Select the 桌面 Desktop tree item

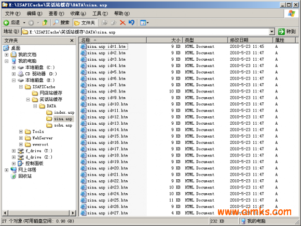[16, 48]
